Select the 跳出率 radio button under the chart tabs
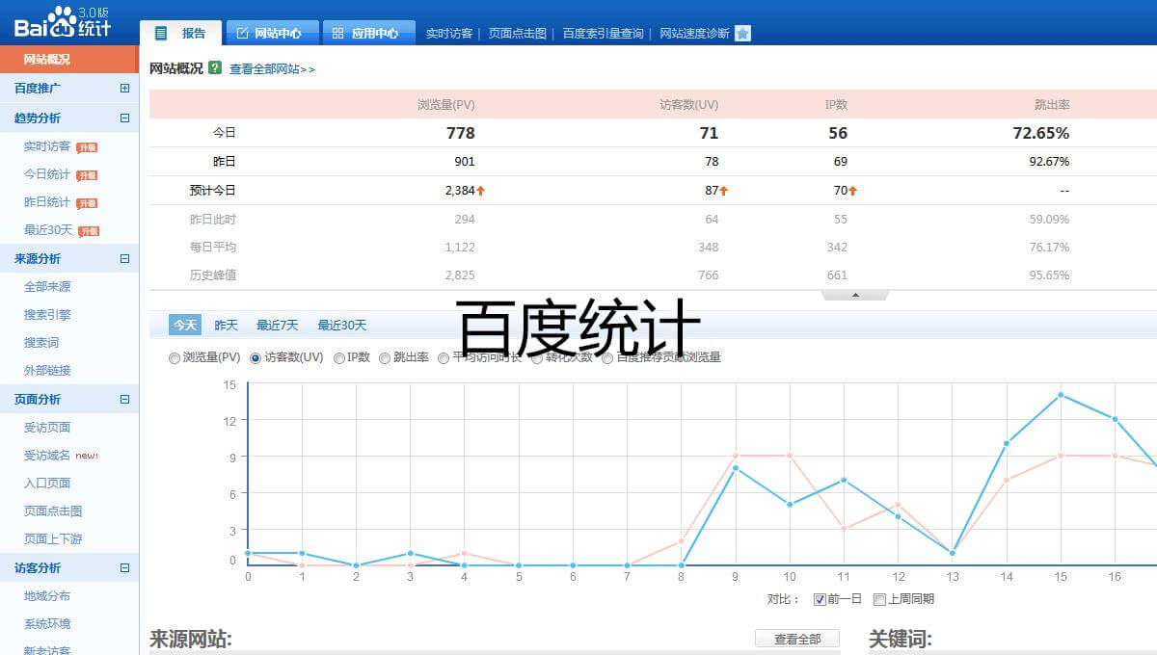 385,358
